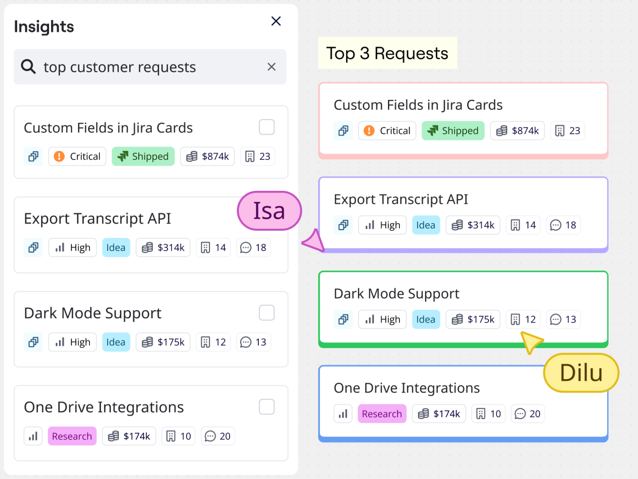
Task: Check the One Drive Integrations checkbox
Action: click(x=267, y=407)
